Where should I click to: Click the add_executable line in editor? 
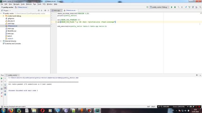82,26
